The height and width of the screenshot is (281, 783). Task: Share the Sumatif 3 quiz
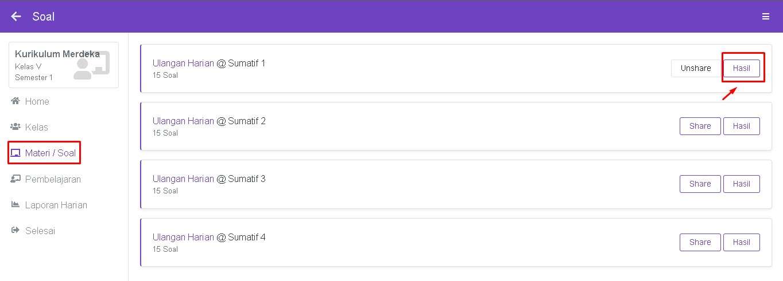click(x=700, y=184)
